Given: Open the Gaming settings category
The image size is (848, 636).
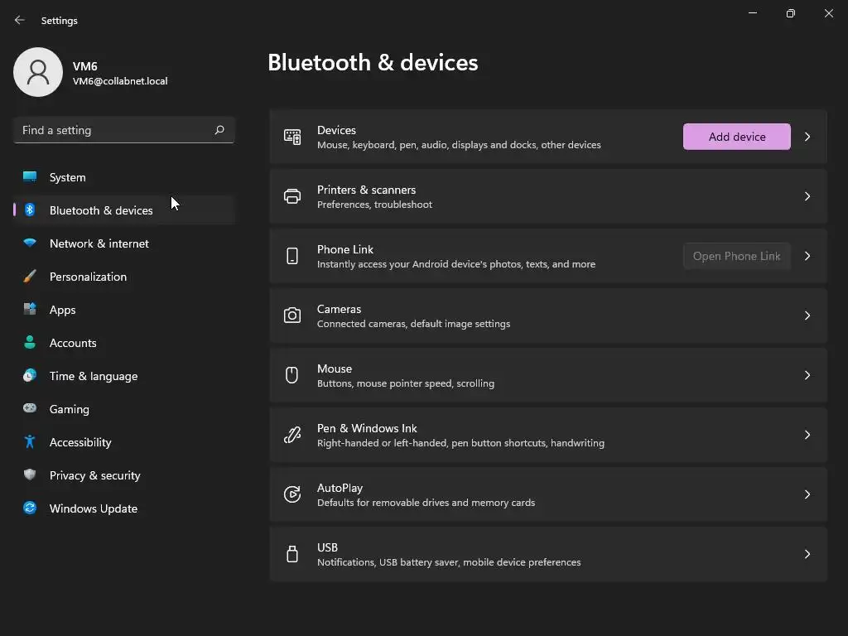Looking at the screenshot, I should (x=70, y=409).
